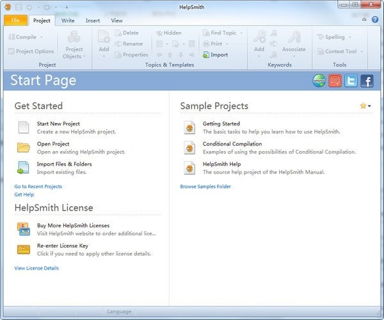Click the Import button in the ribbon

(x=215, y=55)
